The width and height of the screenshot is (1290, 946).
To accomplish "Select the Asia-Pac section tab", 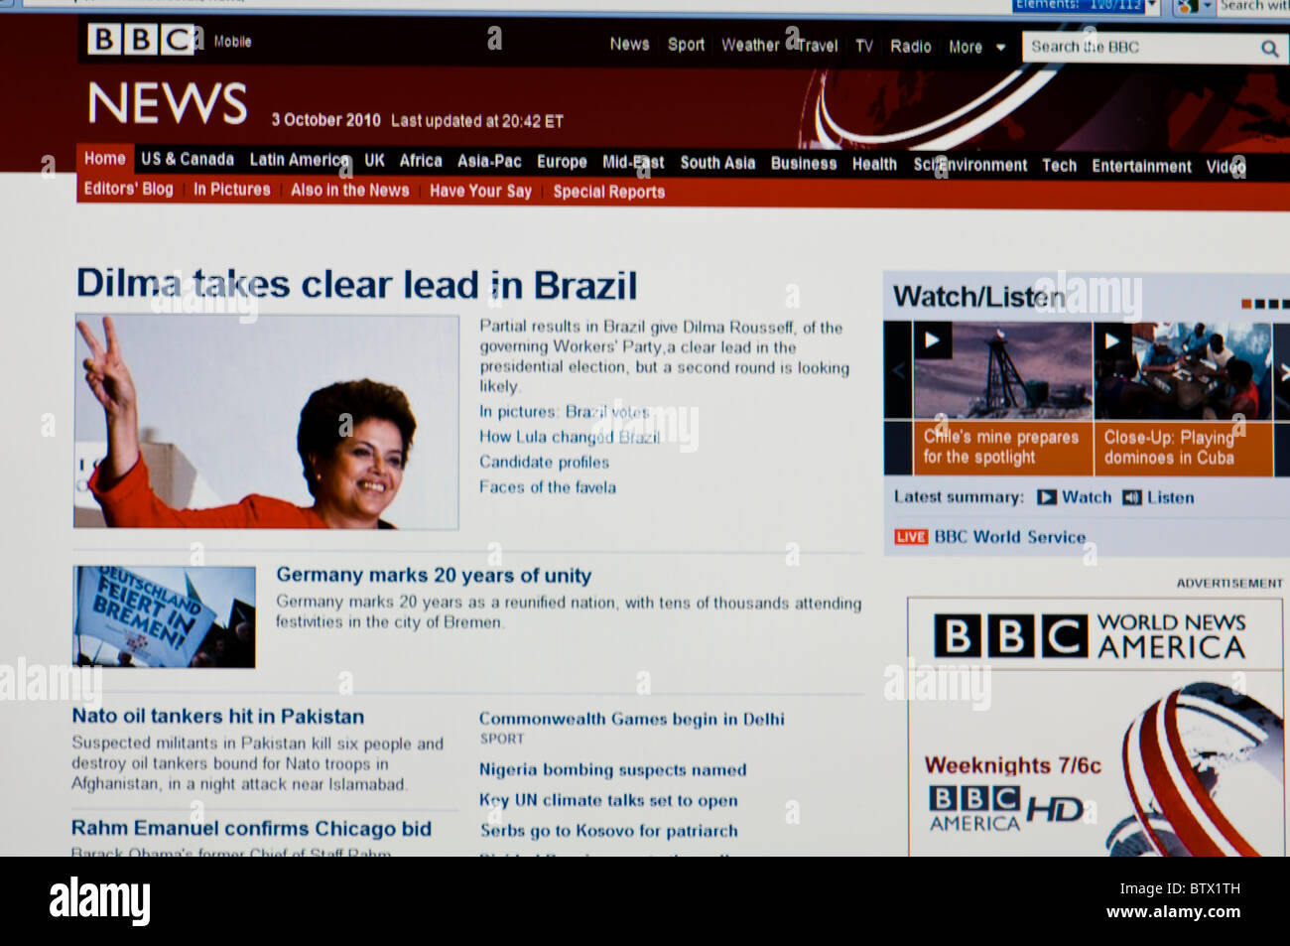I will click(489, 161).
